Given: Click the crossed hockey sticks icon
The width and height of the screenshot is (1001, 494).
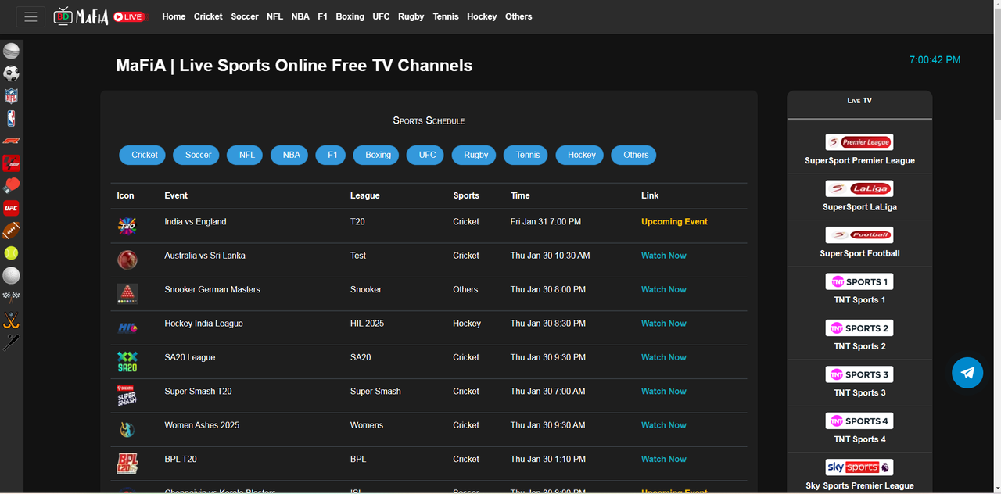Looking at the screenshot, I should (11, 320).
